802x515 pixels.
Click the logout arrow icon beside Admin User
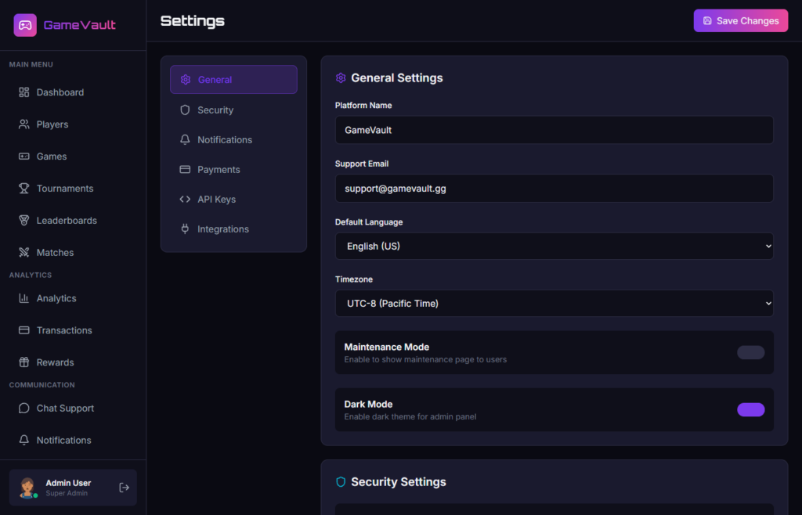(124, 488)
